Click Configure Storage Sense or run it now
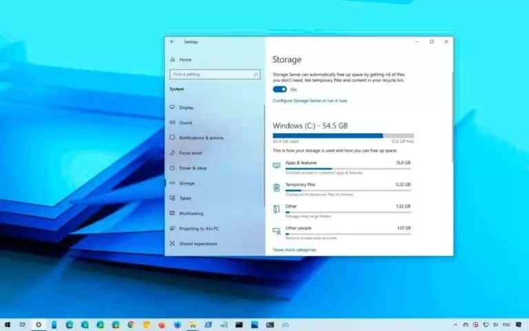 tap(309, 101)
